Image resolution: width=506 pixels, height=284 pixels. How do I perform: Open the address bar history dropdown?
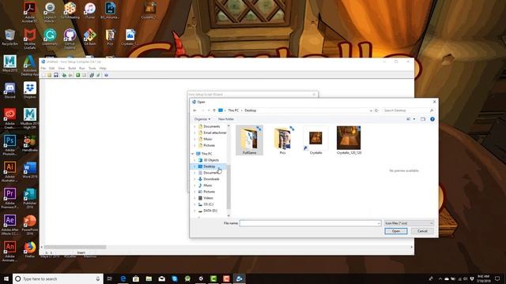click(x=371, y=110)
